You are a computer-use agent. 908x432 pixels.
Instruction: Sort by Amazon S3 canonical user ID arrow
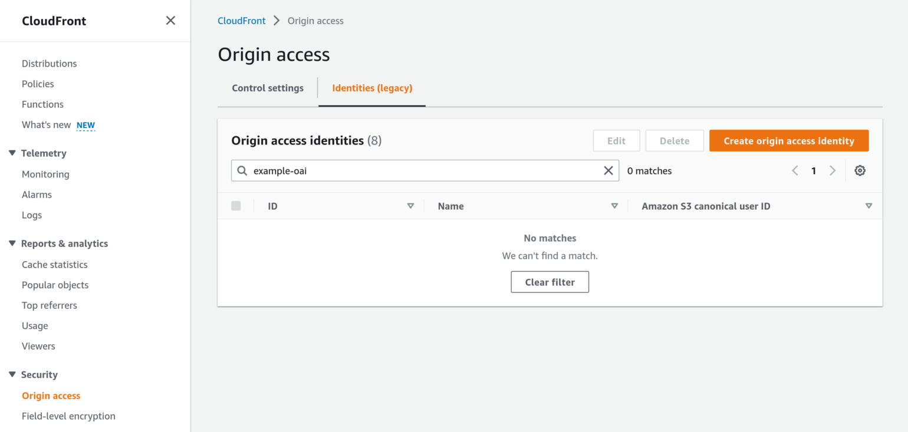point(868,206)
